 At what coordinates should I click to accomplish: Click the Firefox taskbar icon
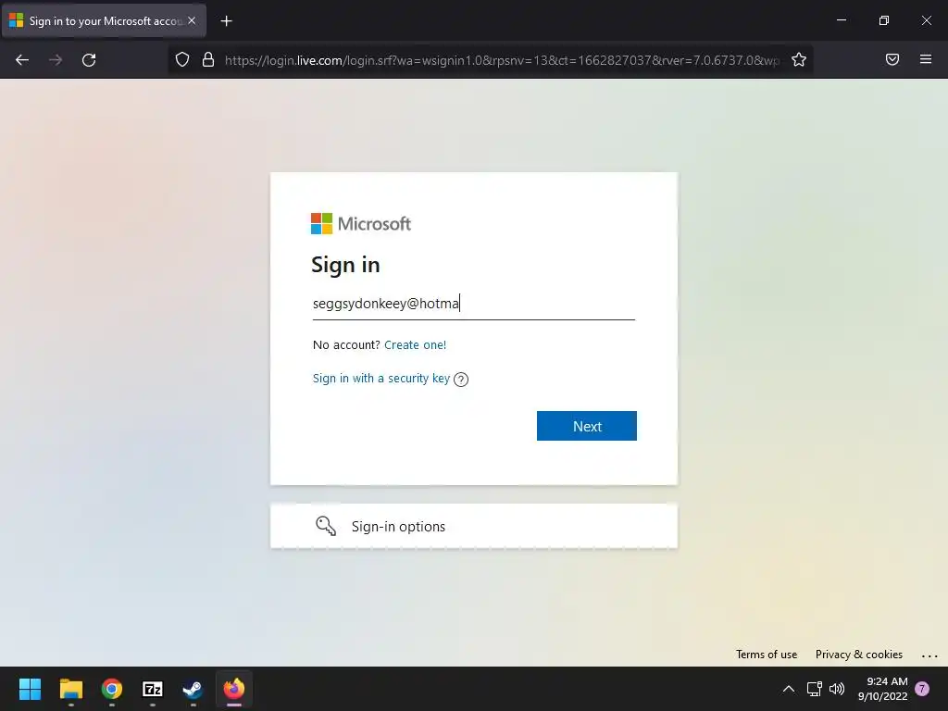pyautogui.click(x=234, y=689)
